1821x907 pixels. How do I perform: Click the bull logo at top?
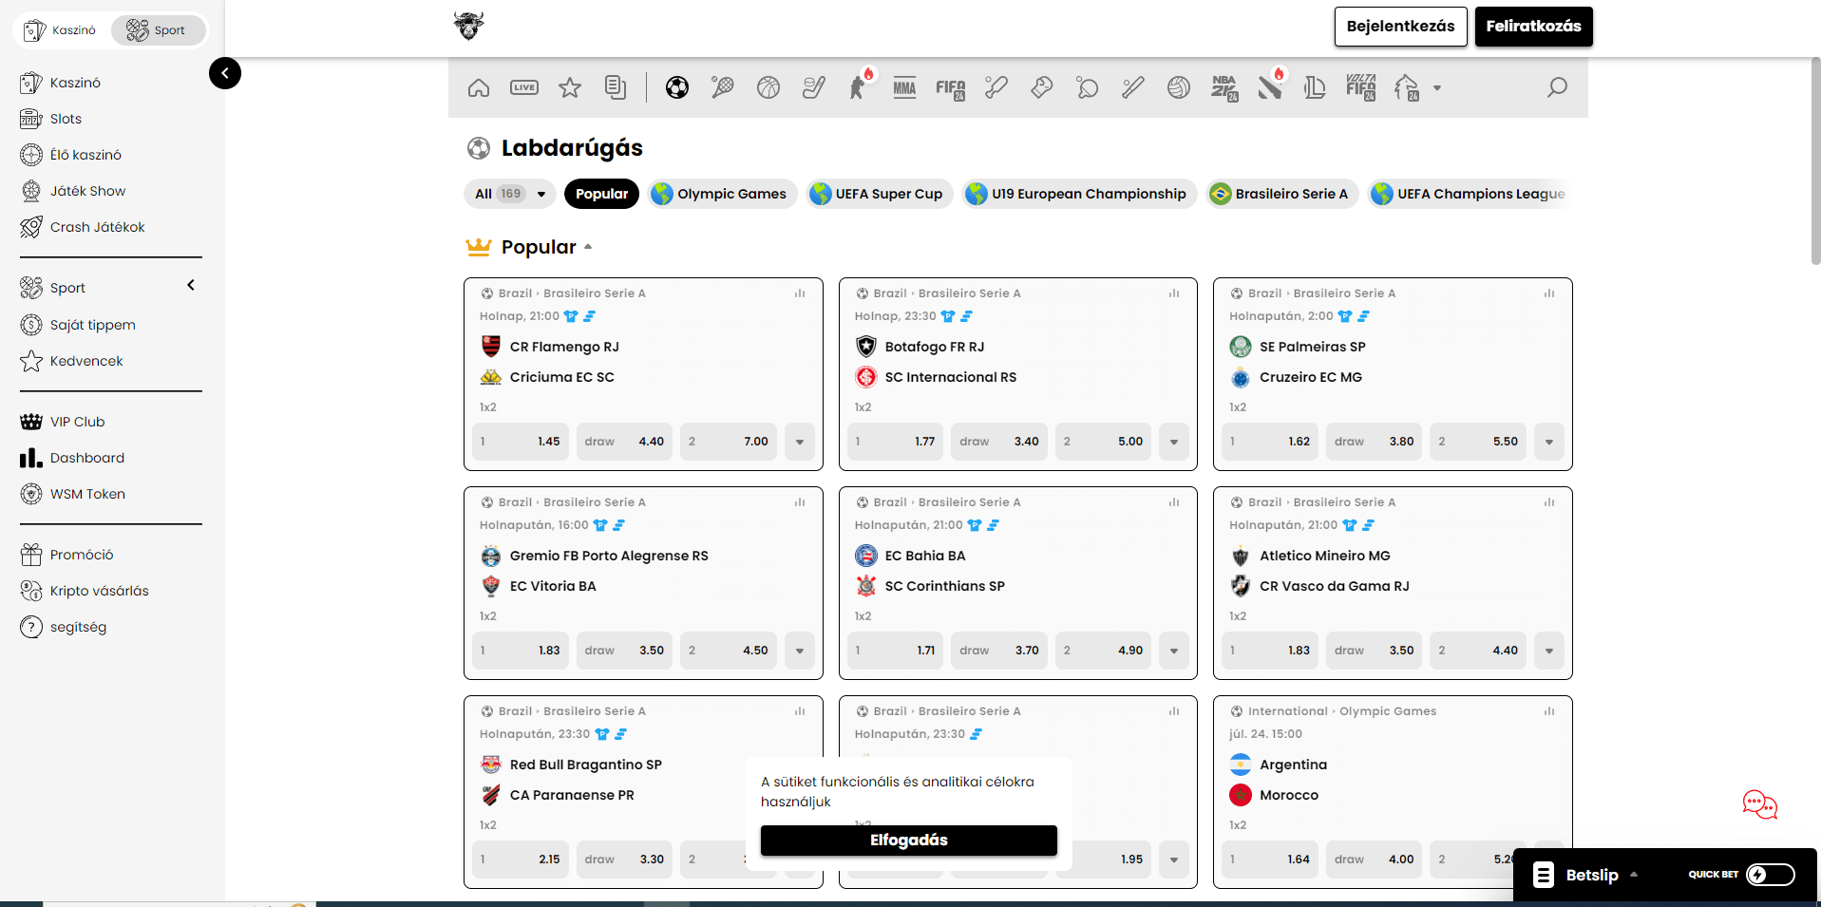point(469,26)
